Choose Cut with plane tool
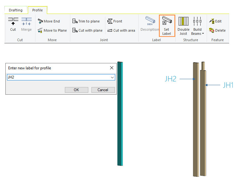Viewport: 250px width, 183px height. (87, 30)
